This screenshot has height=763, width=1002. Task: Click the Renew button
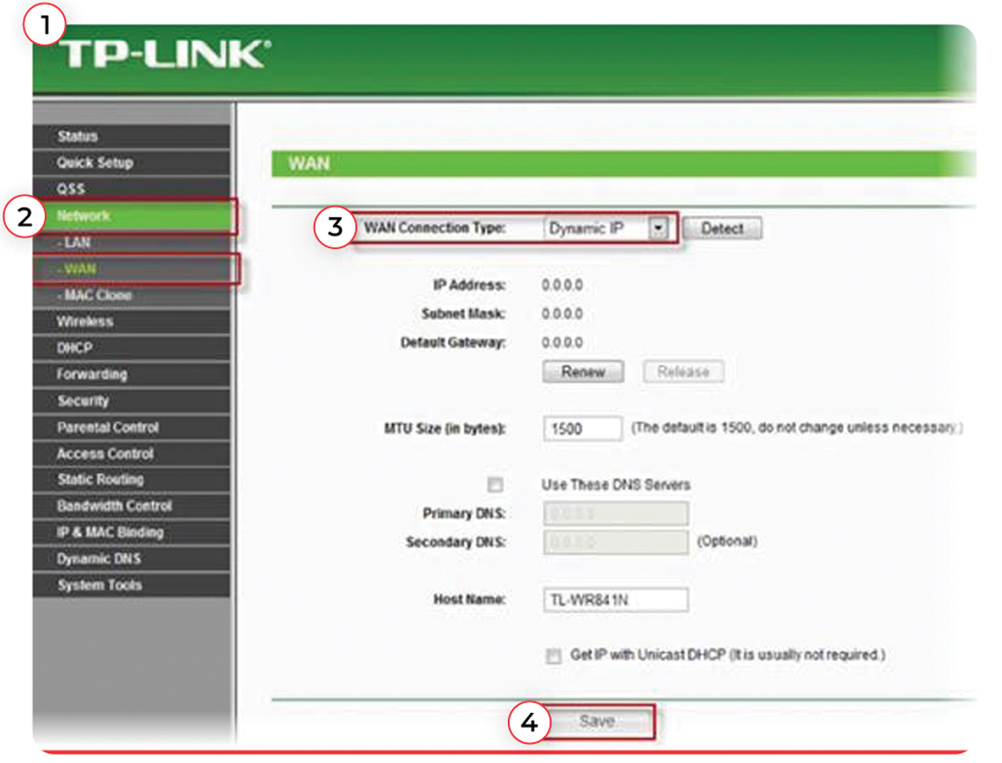tap(583, 371)
